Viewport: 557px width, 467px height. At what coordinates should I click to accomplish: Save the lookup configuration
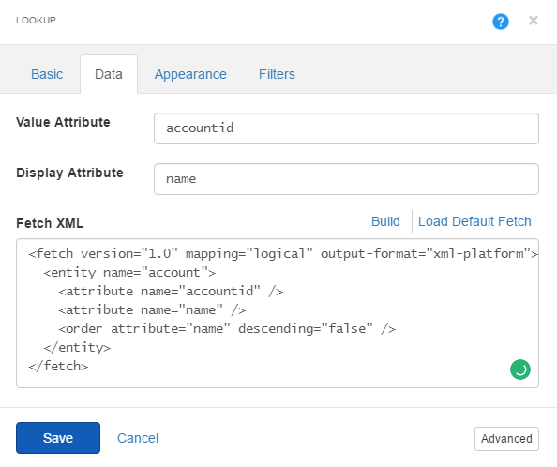pos(58,438)
